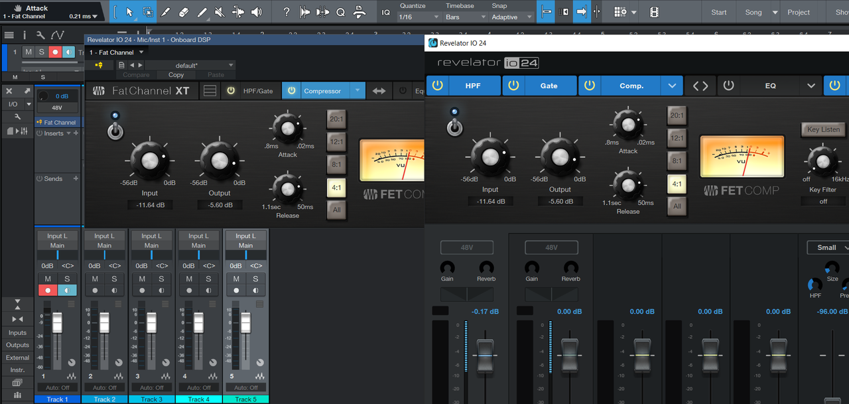Image resolution: width=849 pixels, height=404 pixels.
Task: Open the Quantize 1/16 dropdown
Action: 419,17
